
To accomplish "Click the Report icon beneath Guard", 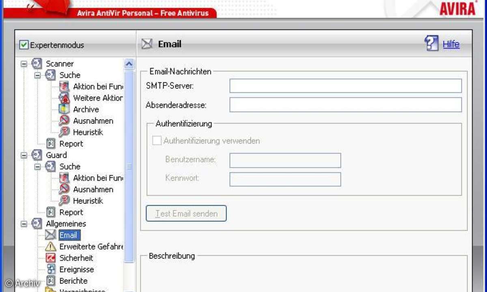I will pos(50,212).
